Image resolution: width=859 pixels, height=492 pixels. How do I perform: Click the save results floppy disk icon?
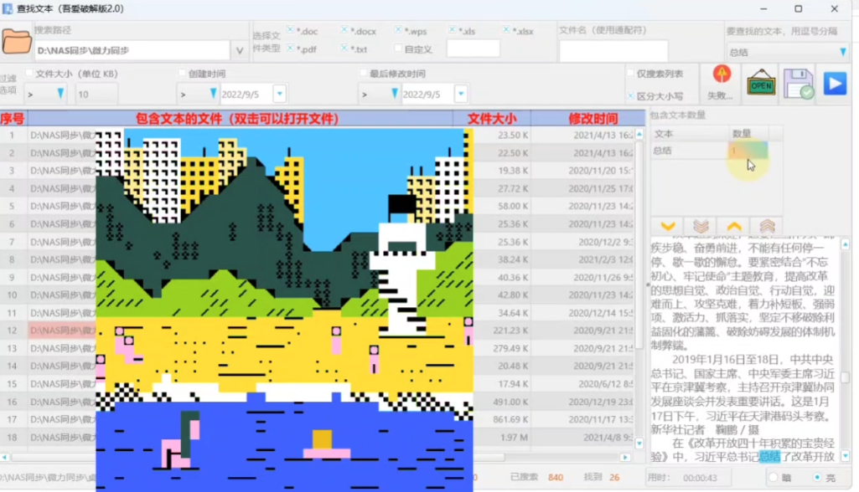point(798,84)
